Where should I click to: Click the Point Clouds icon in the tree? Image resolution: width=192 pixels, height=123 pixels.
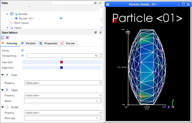12,23
